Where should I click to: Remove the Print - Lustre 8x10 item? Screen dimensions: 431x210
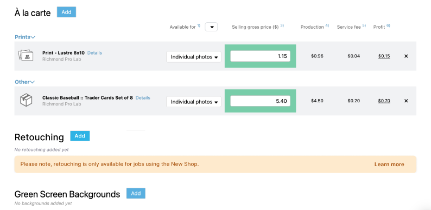[406, 56]
